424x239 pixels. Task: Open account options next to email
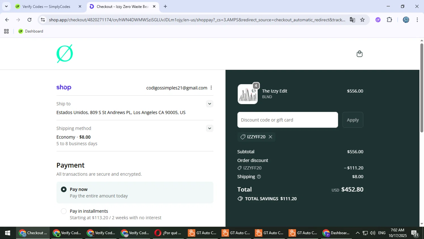point(211,88)
